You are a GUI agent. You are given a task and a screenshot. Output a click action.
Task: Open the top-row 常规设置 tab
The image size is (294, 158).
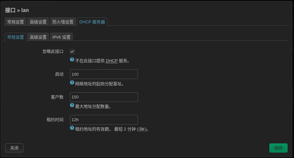[x=16, y=22]
